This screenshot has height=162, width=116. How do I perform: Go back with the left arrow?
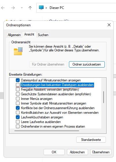[3, 8]
